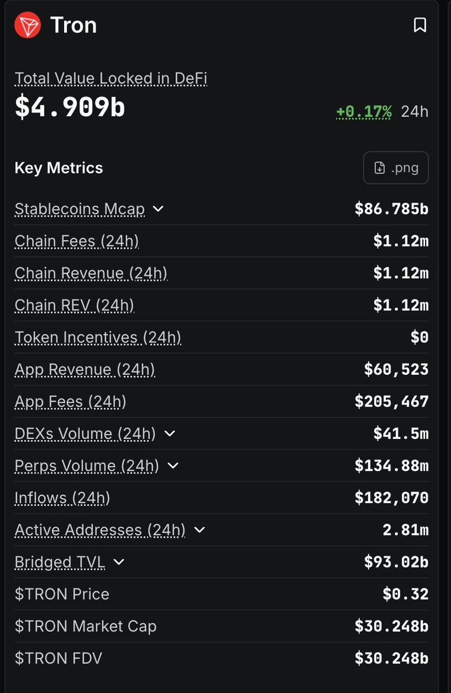The image size is (451, 693).
Task: Click the +0.17% 24h change value
Action: [364, 111]
